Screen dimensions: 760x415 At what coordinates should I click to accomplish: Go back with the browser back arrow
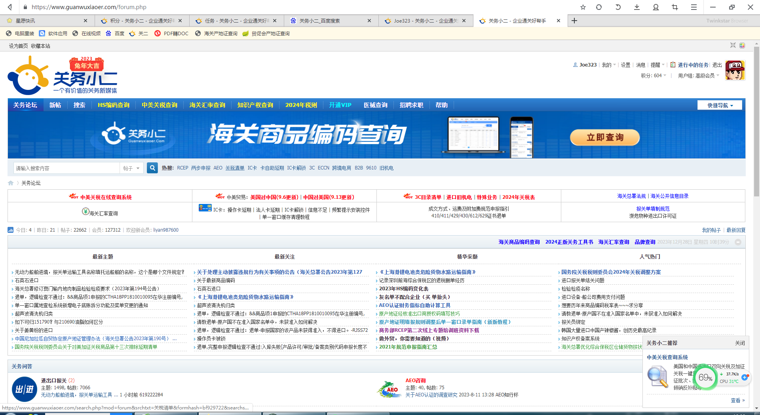coord(10,7)
